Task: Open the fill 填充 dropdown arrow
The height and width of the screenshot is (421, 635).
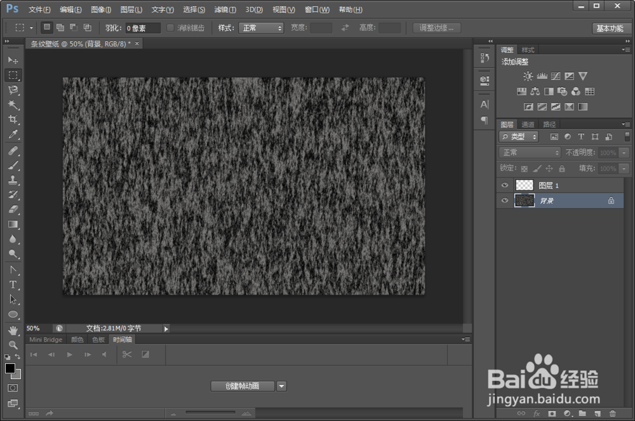Action: (x=624, y=168)
